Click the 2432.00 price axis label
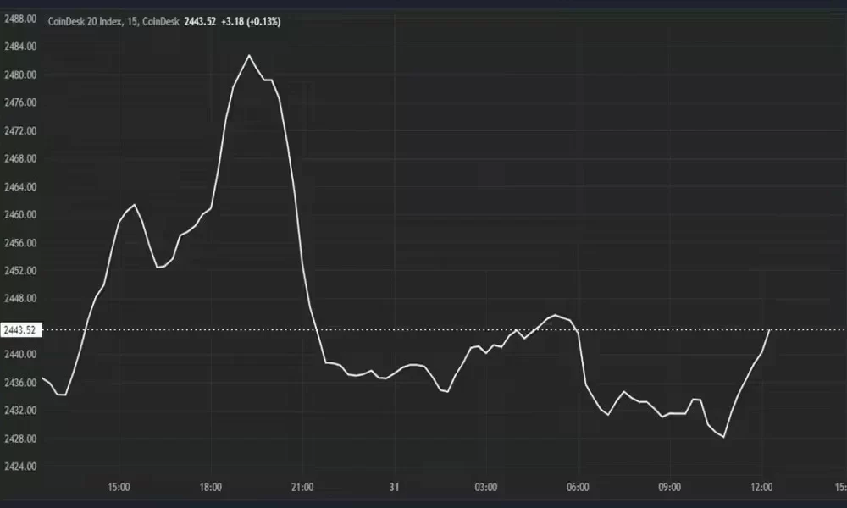Viewport: 847px width, 508px height. point(20,411)
